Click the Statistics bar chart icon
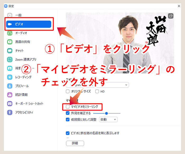 10,95
